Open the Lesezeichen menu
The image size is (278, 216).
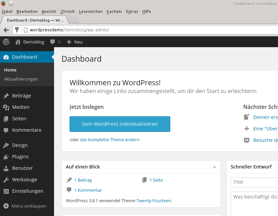click(91, 11)
